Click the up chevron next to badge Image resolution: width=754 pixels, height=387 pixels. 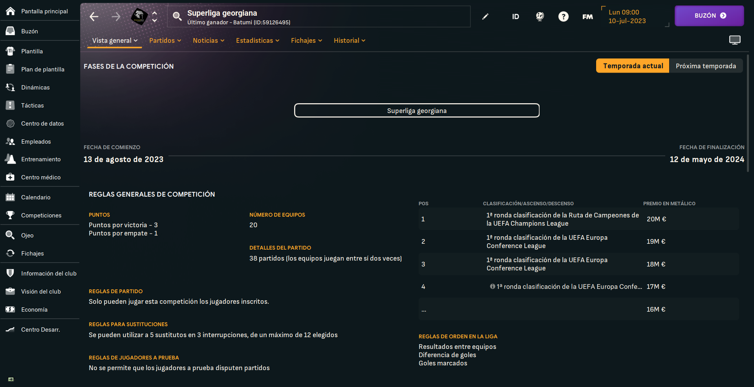(x=155, y=13)
